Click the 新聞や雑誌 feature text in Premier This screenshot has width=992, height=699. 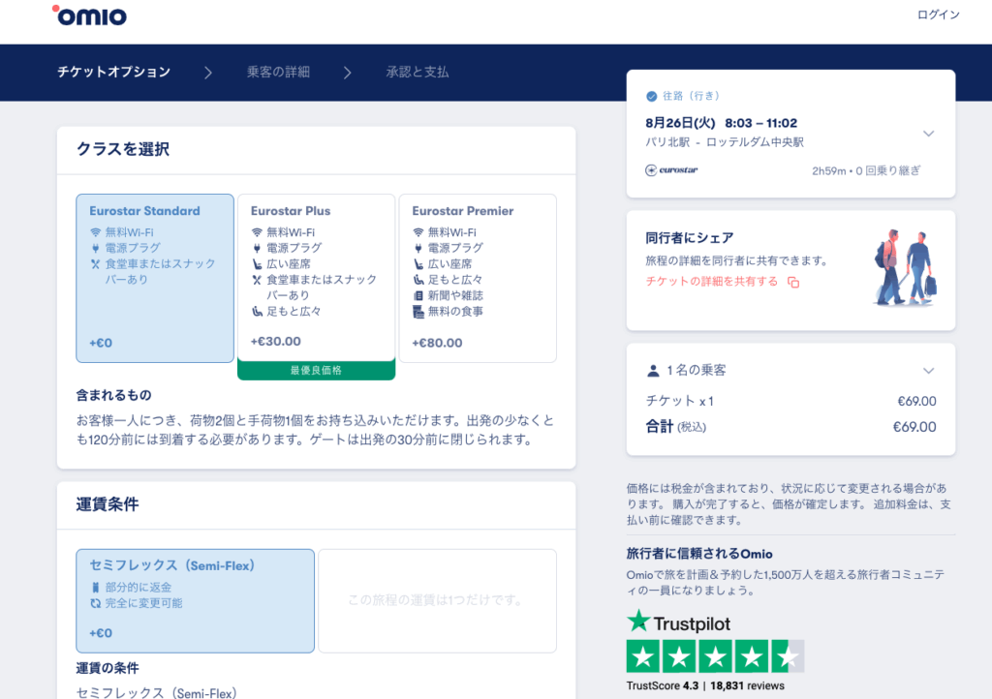point(455,296)
